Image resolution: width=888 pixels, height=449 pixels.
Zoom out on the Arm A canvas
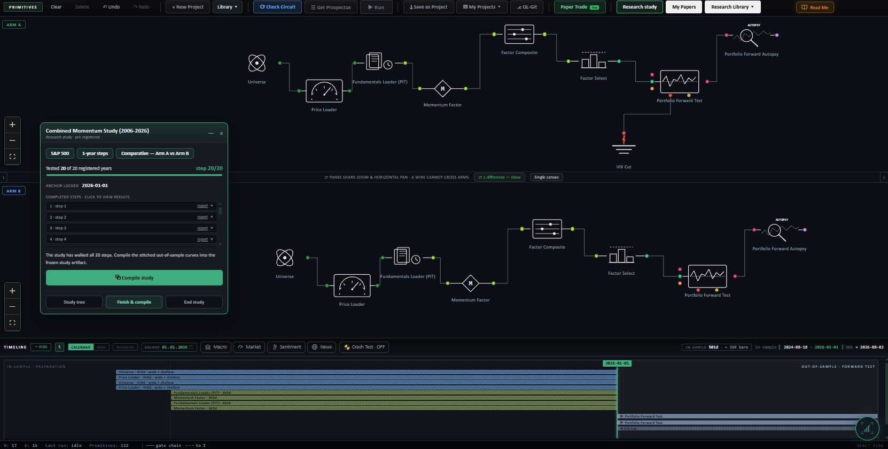point(12,141)
